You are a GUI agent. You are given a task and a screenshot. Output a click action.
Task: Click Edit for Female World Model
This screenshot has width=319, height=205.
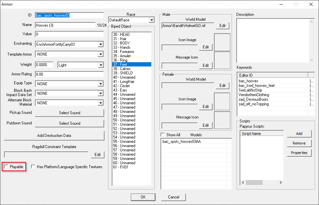click(222, 86)
